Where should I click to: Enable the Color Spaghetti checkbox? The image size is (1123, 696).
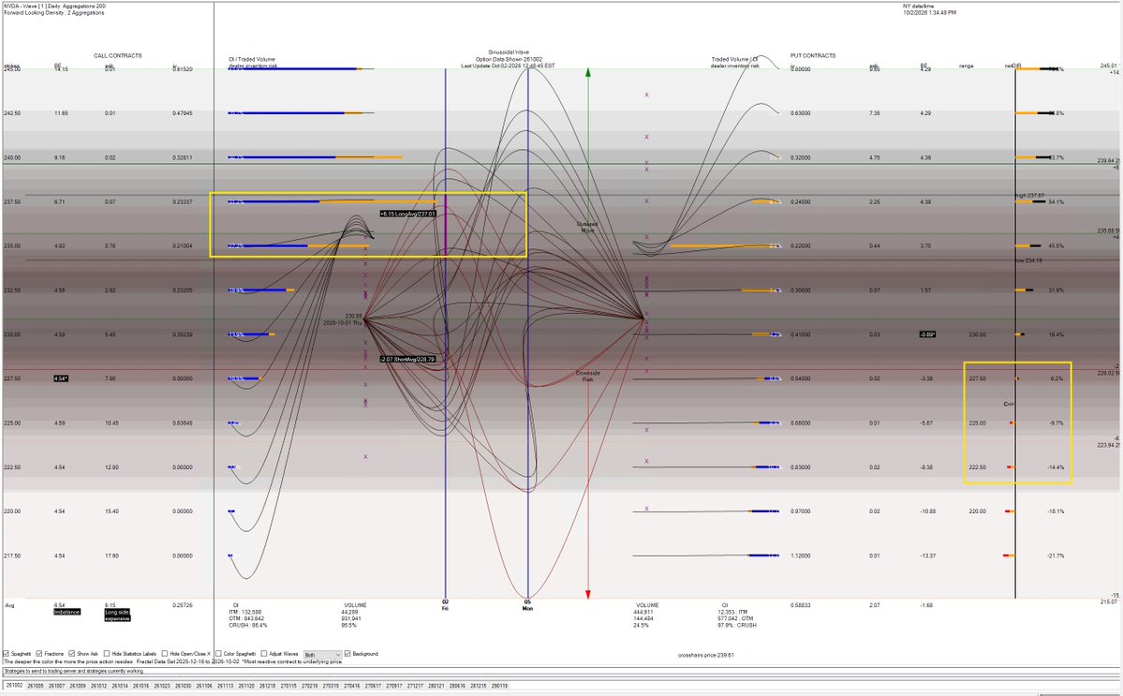218,654
